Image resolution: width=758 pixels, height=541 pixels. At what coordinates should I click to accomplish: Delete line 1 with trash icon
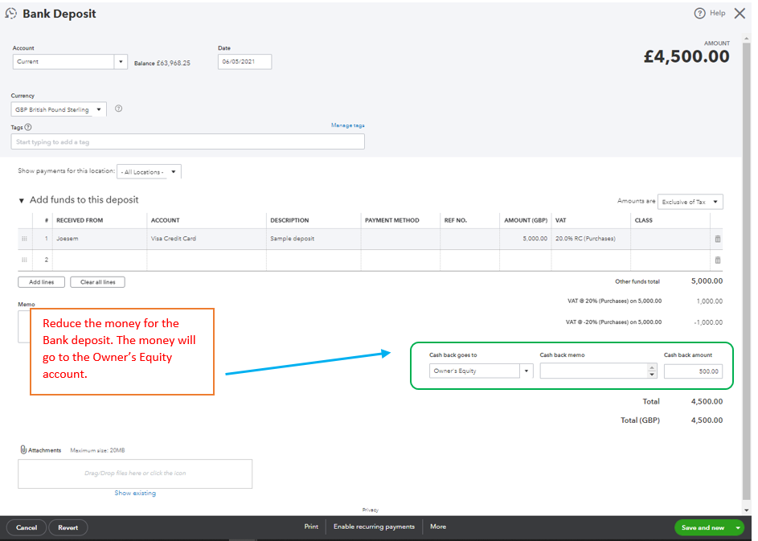point(717,239)
